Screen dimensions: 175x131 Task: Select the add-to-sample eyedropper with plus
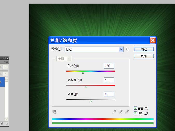[x=121, y=112]
